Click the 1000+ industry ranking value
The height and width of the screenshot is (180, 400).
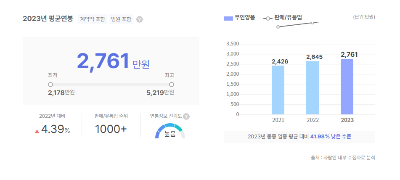pos(111,130)
